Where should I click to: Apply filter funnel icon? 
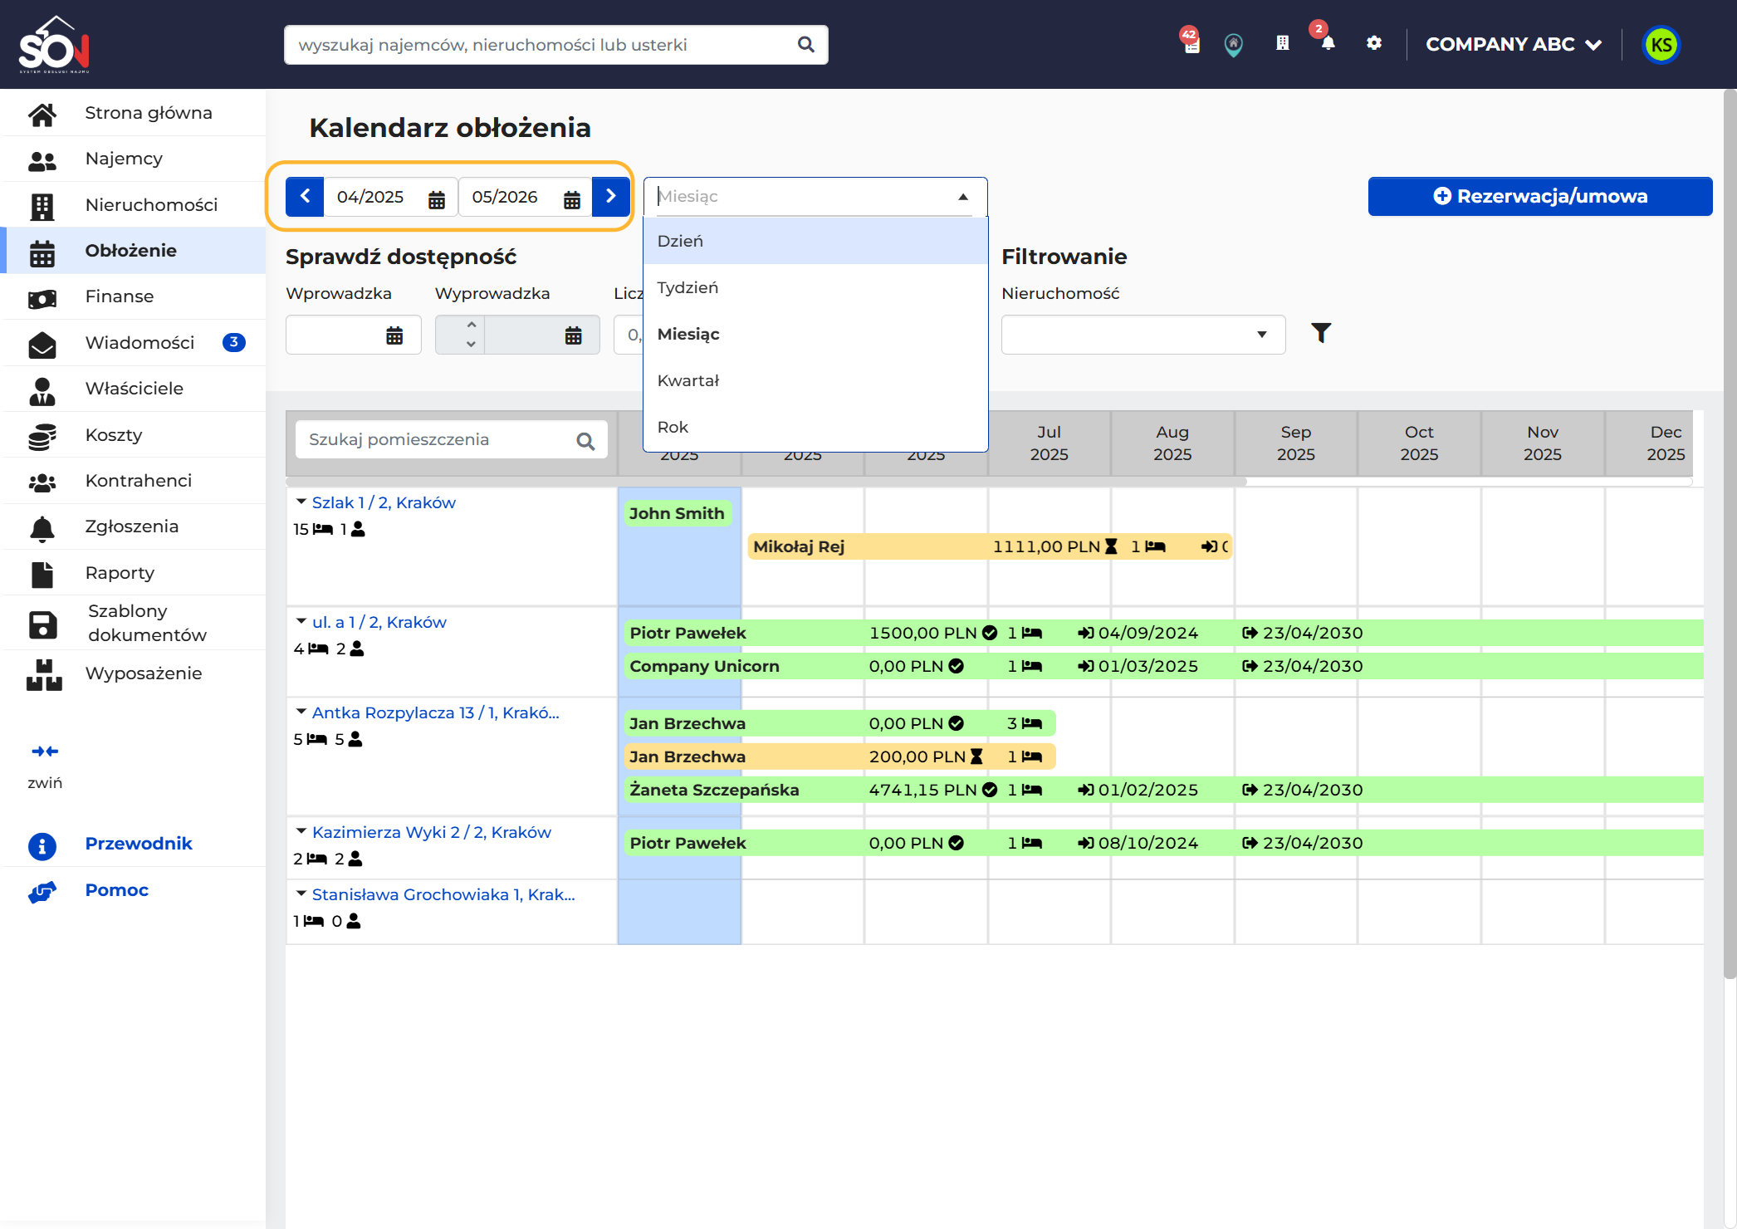pos(1321,333)
